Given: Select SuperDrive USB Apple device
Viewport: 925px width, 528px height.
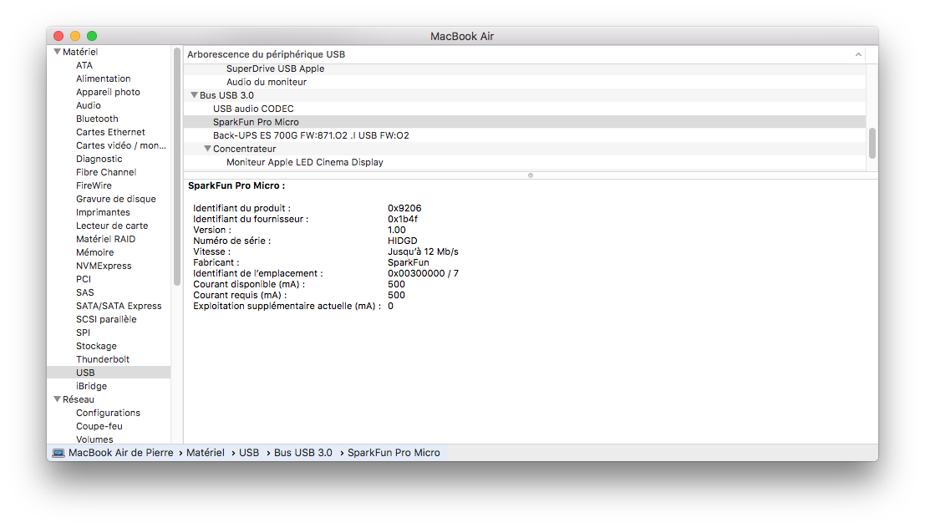Looking at the screenshot, I should click(276, 69).
